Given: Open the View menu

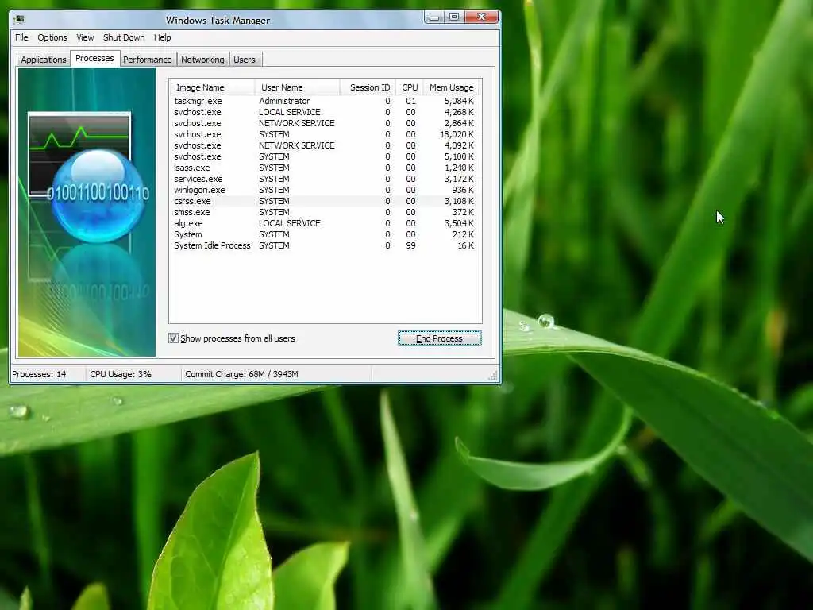Looking at the screenshot, I should pyautogui.click(x=85, y=37).
